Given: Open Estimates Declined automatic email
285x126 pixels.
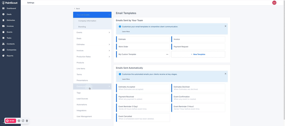Looking at the screenshot, I should click(x=198, y=88).
